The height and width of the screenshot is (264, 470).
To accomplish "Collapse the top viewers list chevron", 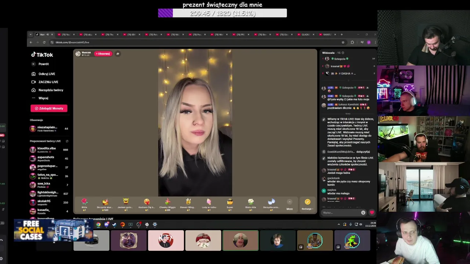I will pyautogui.click(x=348, y=80).
